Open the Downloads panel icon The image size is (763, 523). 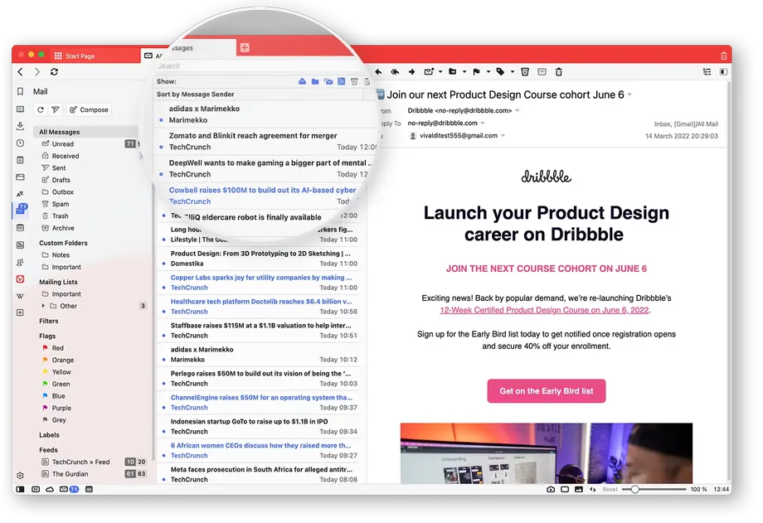(x=20, y=126)
